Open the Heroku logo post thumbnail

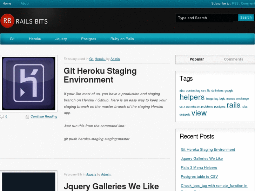[x=29, y=83]
